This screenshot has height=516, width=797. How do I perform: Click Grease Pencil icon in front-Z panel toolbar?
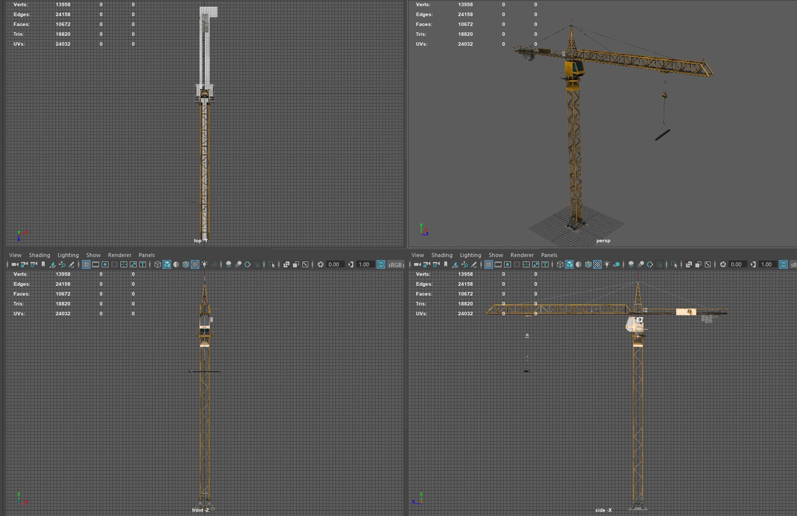pos(71,264)
